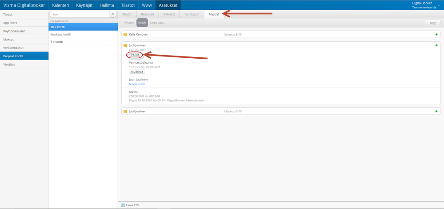
Task: Select the 10 x kortti item
Action: [x=83, y=27]
